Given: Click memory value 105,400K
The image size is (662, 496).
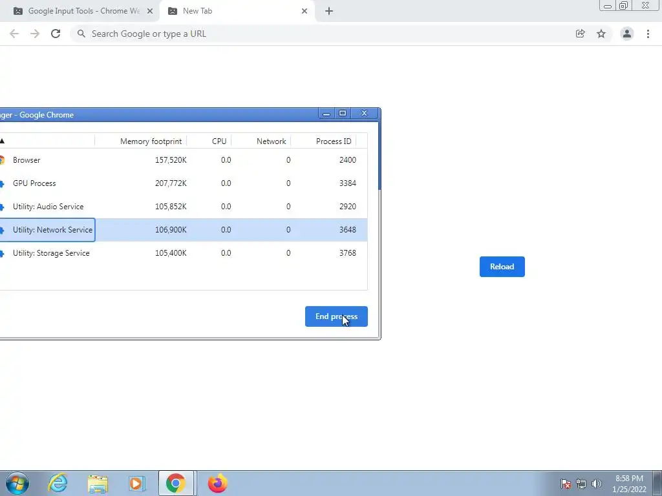Looking at the screenshot, I should coord(171,253).
